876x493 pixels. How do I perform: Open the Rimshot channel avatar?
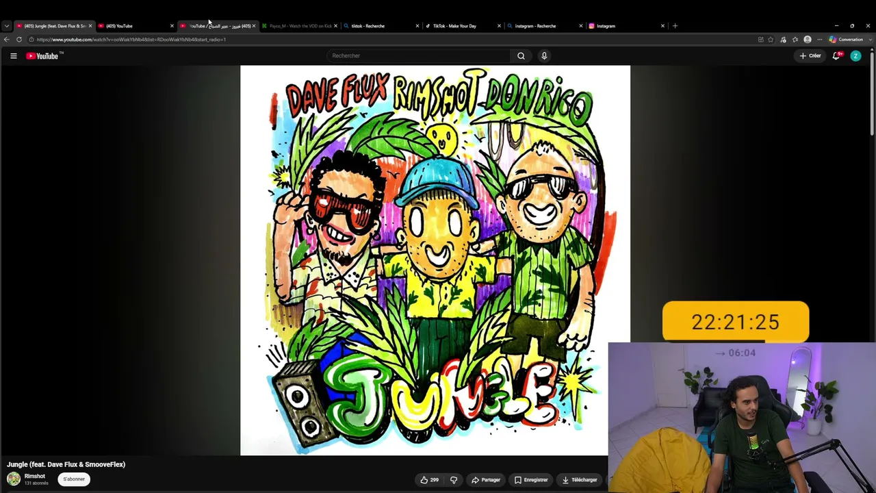[x=14, y=479]
